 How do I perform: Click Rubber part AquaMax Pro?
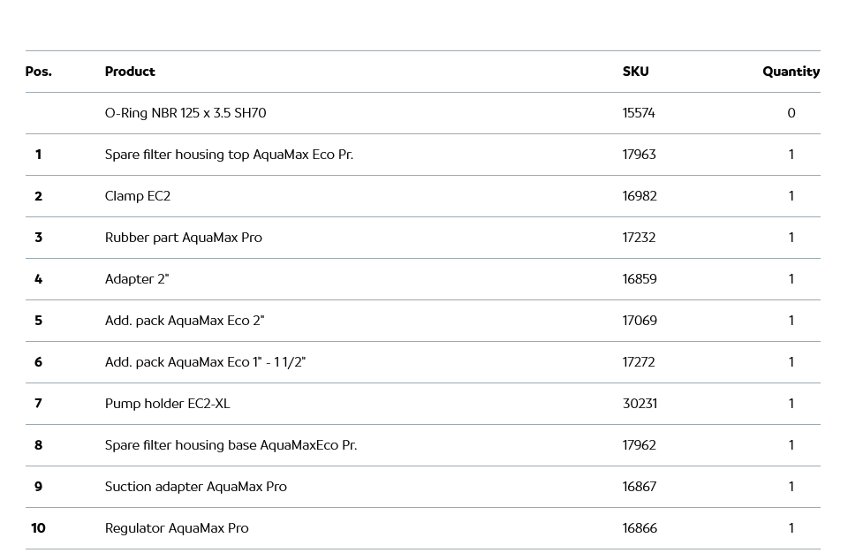pyautogui.click(x=184, y=238)
